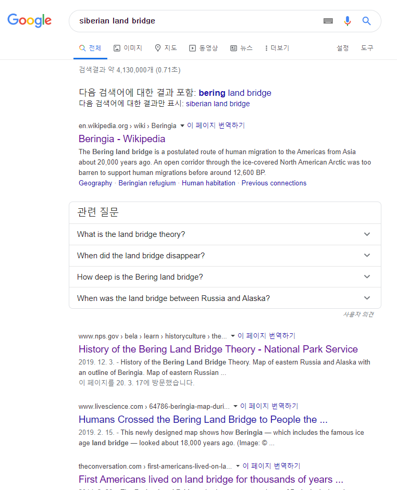This screenshot has height=490, width=397.
Task: Click the Google logo
Action: click(29, 20)
